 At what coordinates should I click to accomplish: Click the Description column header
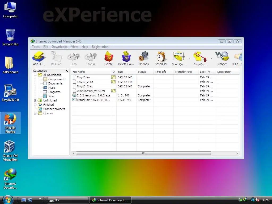click(x=228, y=72)
